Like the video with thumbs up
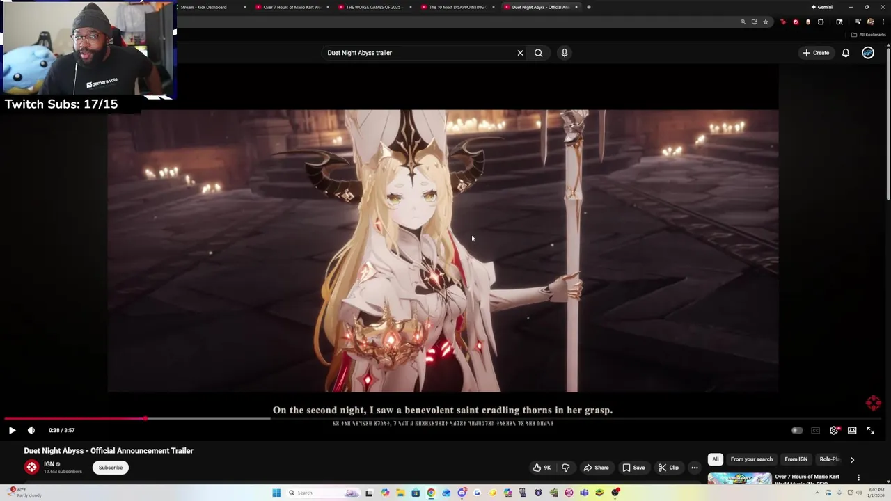This screenshot has width=891, height=501. pyautogui.click(x=542, y=468)
